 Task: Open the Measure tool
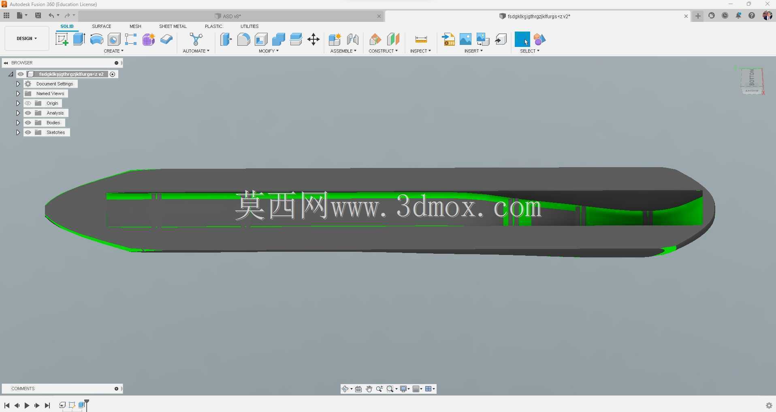pos(421,39)
